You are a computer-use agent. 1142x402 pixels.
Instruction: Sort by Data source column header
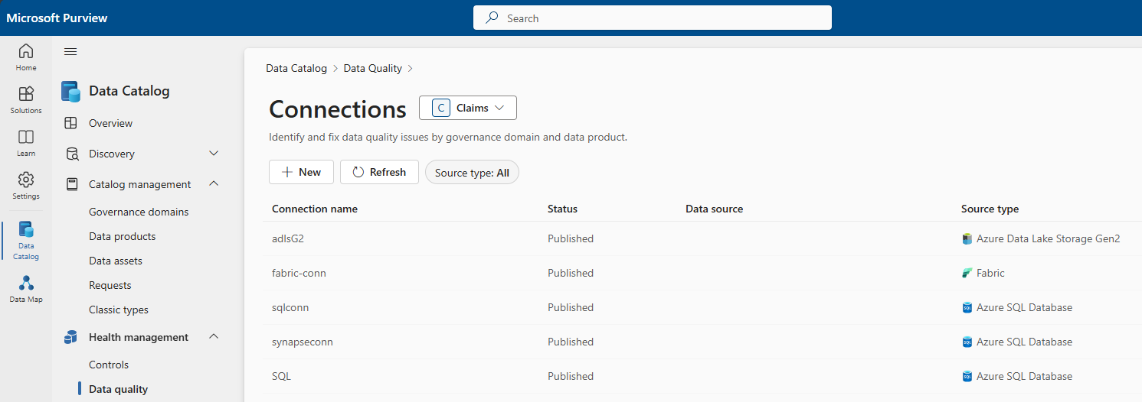pyautogui.click(x=714, y=209)
